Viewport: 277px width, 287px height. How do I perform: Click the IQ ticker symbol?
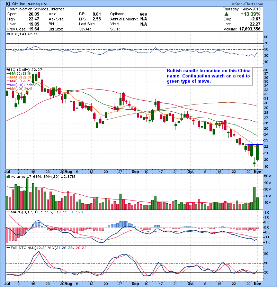click(8, 4)
